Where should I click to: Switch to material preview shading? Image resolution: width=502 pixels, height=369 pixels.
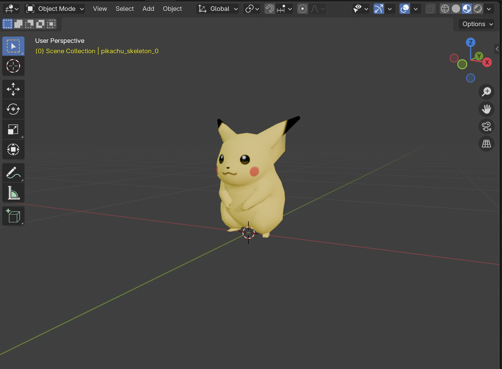click(x=467, y=9)
